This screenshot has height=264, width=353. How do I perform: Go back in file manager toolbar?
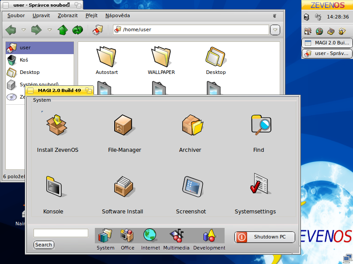pos(11,30)
